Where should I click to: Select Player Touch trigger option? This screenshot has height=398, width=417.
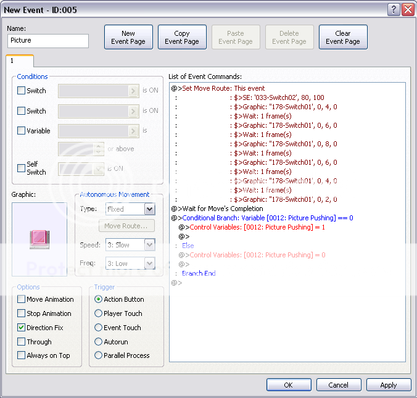tap(99, 313)
